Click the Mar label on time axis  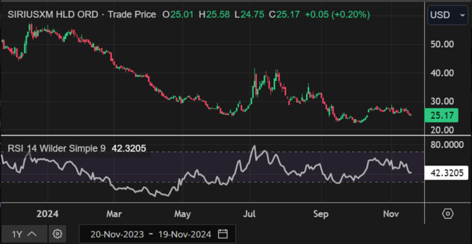(x=114, y=214)
